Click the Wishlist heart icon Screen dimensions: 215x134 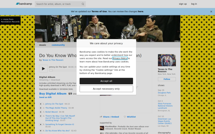(x=125, y=117)
